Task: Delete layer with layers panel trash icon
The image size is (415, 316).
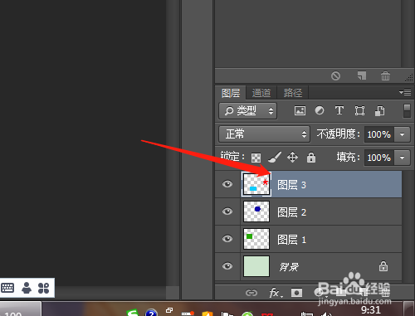Action: click(x=385, y=293)
